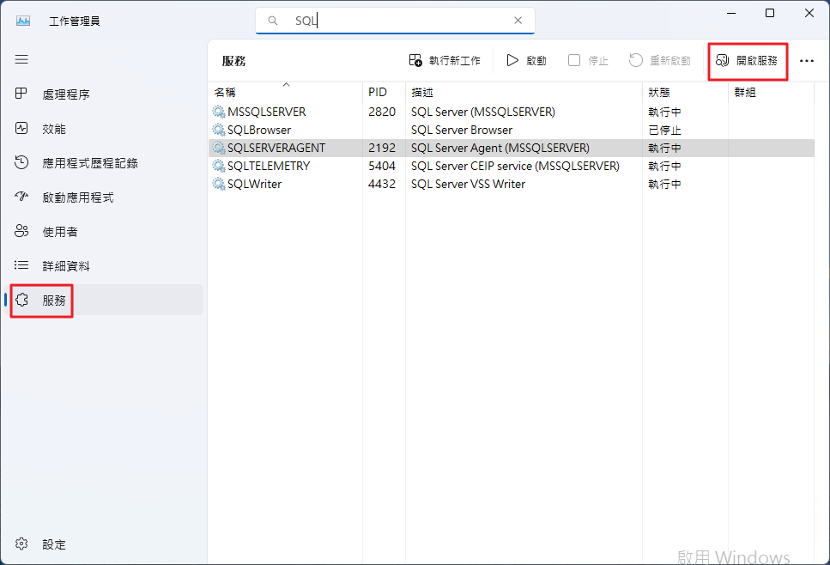Click inside the SQL search field

(x=395, y=21)
